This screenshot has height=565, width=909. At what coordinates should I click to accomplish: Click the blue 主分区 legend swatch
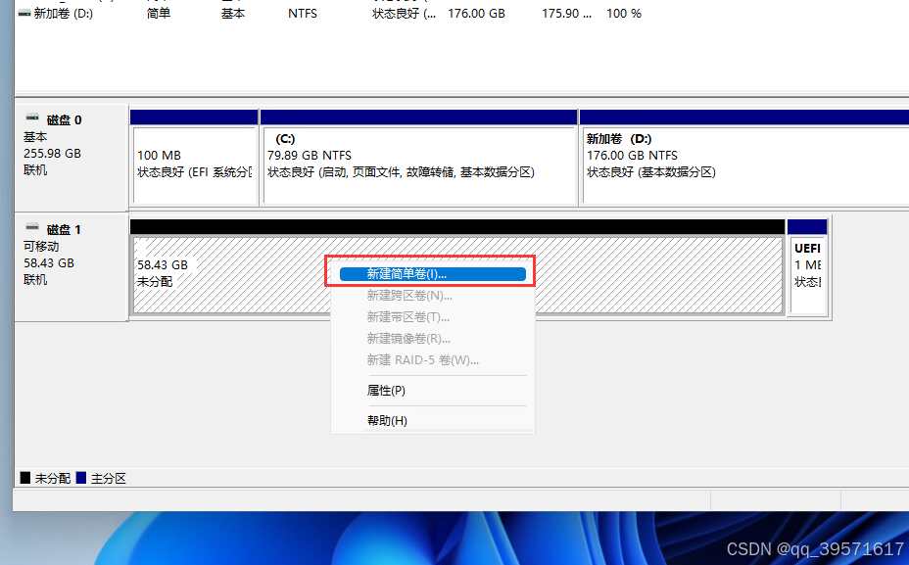81,478
